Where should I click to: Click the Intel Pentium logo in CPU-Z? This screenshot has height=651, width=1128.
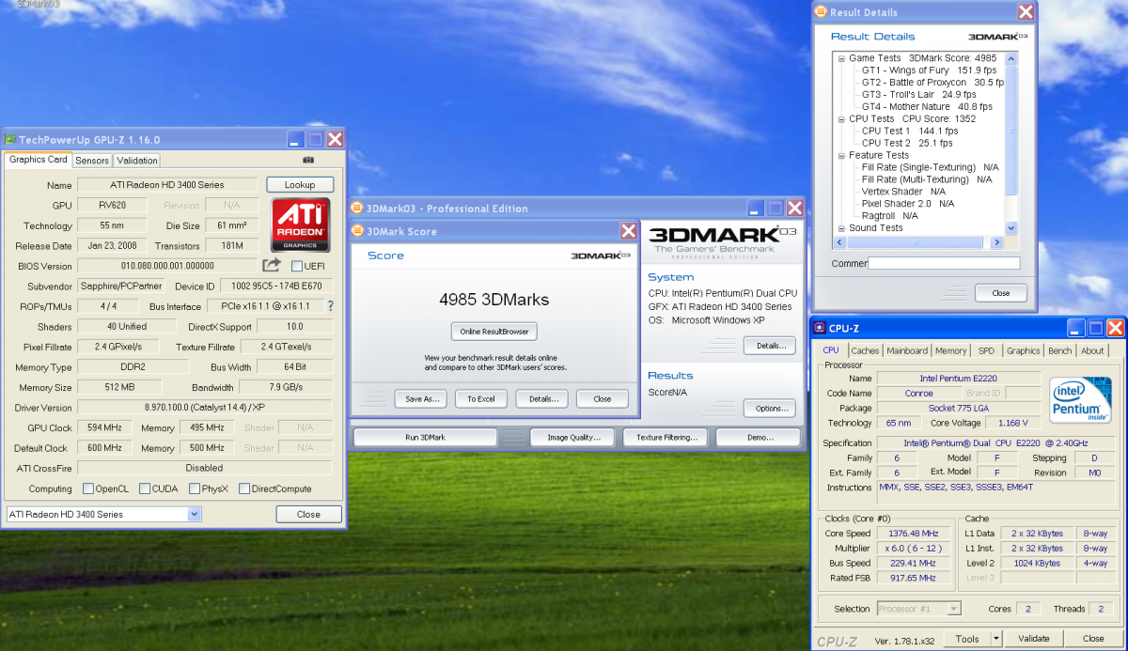1080,399
